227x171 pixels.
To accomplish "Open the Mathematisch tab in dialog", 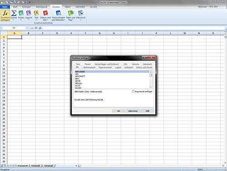I will [x=89, y=67].
